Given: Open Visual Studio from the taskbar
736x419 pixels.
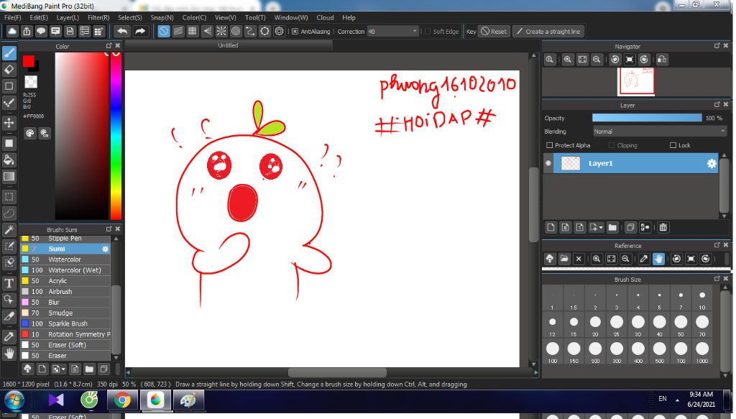Looking at the screenshot, I should point(56,400).
